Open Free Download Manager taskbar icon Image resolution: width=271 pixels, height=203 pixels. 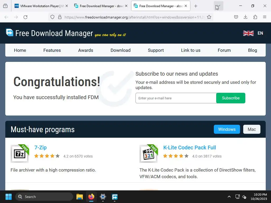click(115, 197)
